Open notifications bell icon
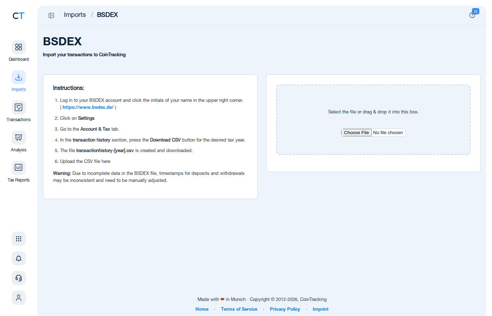 19,258
